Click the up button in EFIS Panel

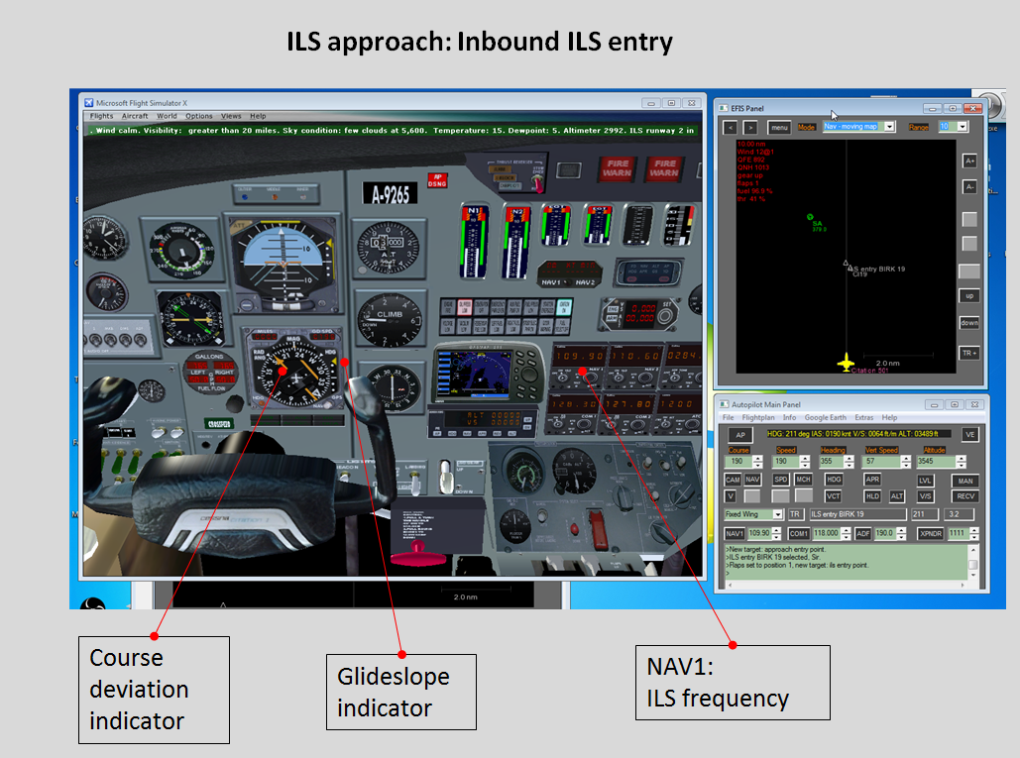pyautogui.click(x=969, y=296)
